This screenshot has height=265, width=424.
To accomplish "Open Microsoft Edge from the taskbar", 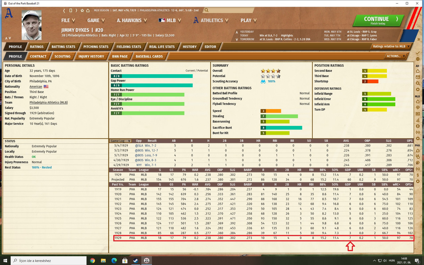I will coord(114,261).
